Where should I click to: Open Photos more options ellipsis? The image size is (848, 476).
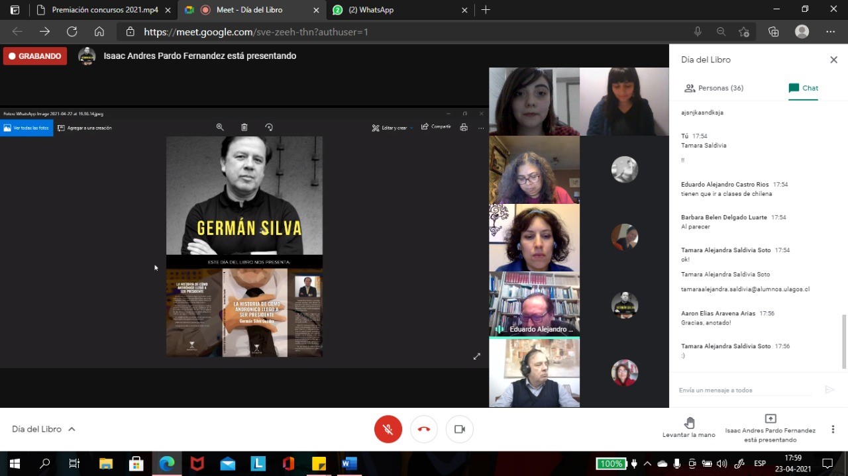(x=481, y=127)
